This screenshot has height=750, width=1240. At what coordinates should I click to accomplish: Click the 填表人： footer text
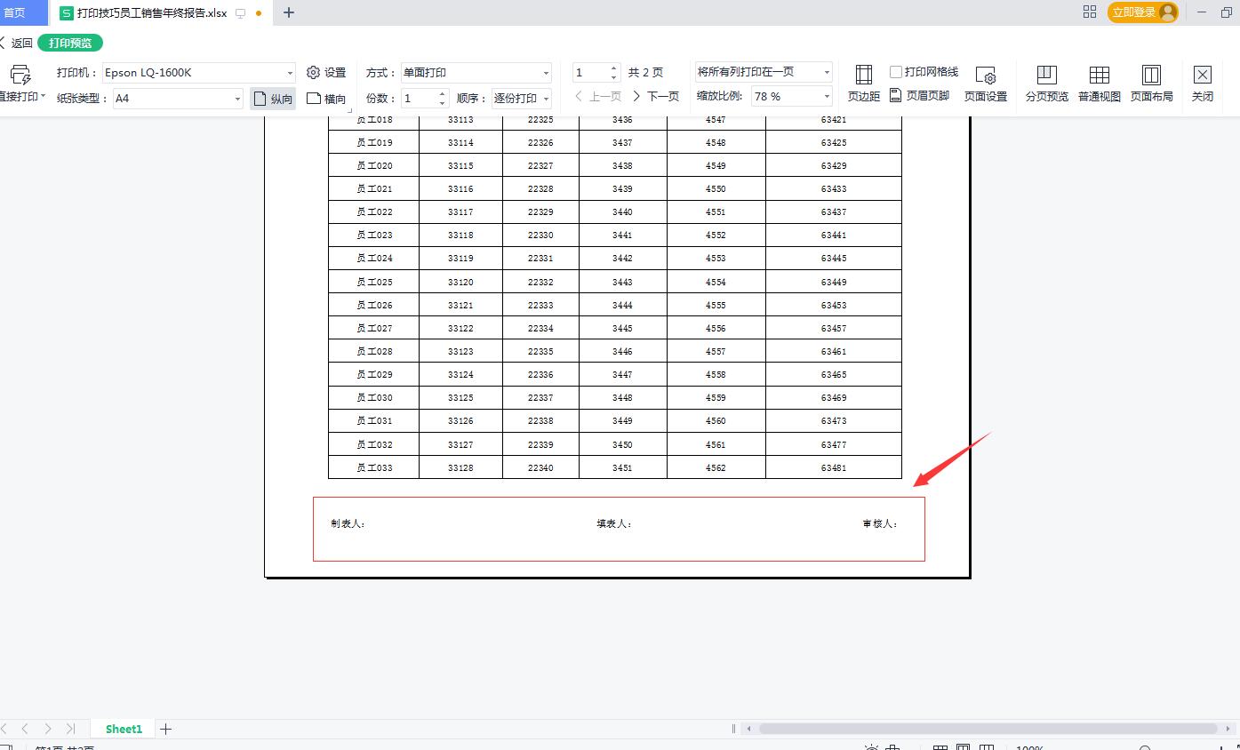(x=614, y=523)
